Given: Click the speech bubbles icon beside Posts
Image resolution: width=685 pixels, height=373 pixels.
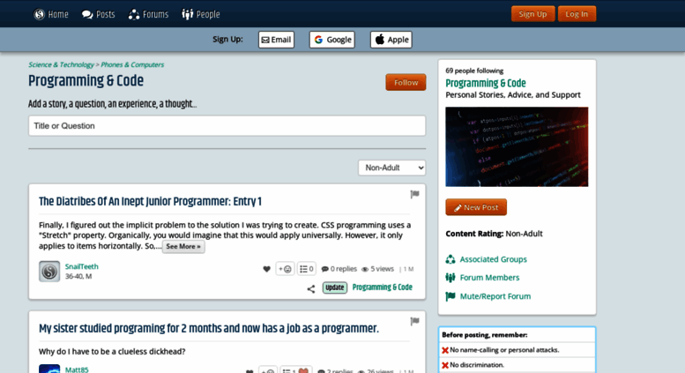Looking at the screenshot, I should click(87, 14).
